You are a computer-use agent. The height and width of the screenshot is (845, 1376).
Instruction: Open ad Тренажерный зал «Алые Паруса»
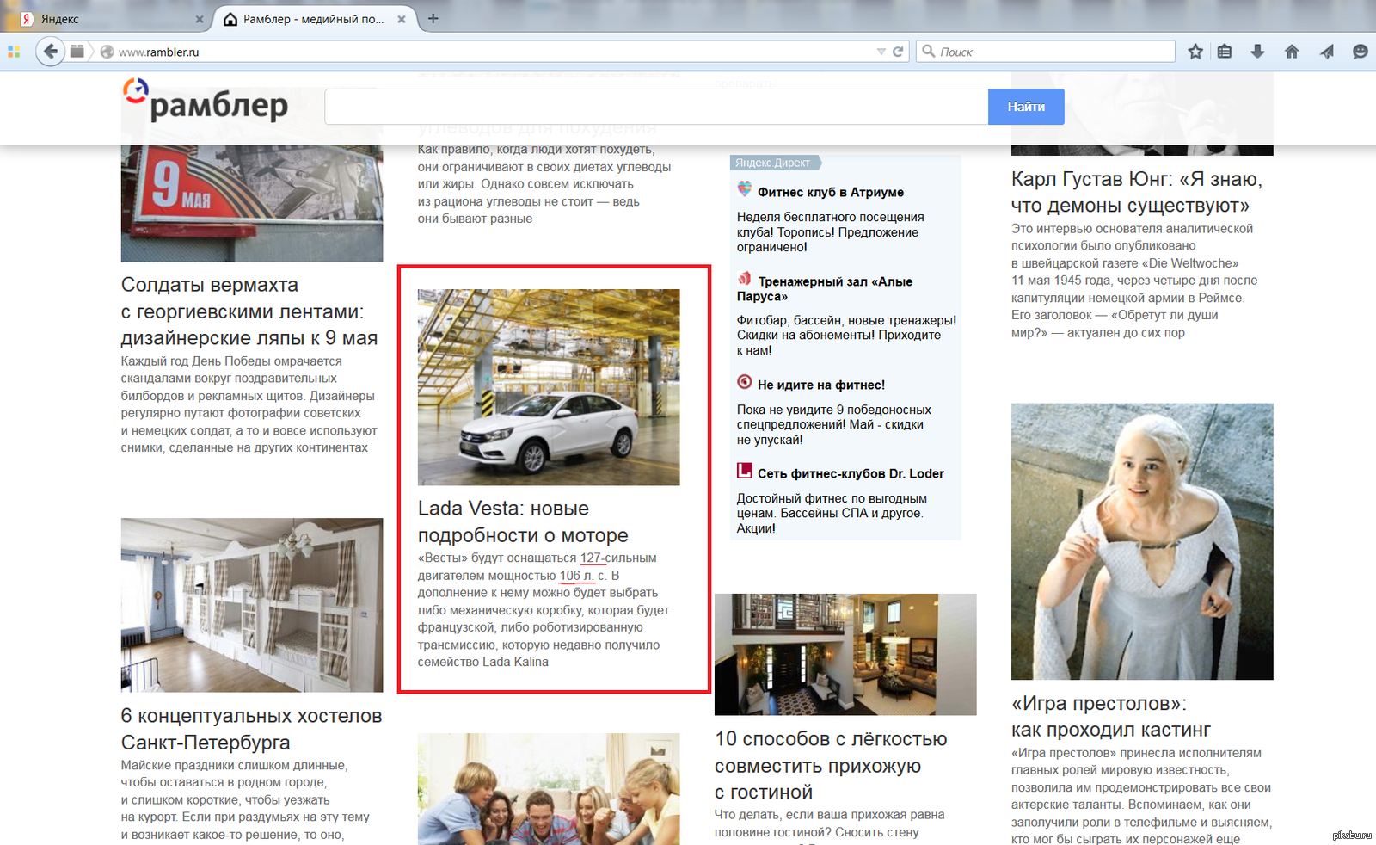[x=825, y=288]
